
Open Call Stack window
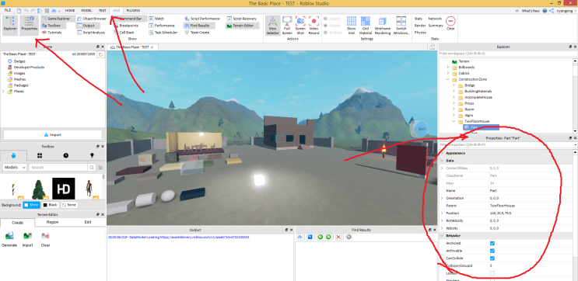coord(124,33)
